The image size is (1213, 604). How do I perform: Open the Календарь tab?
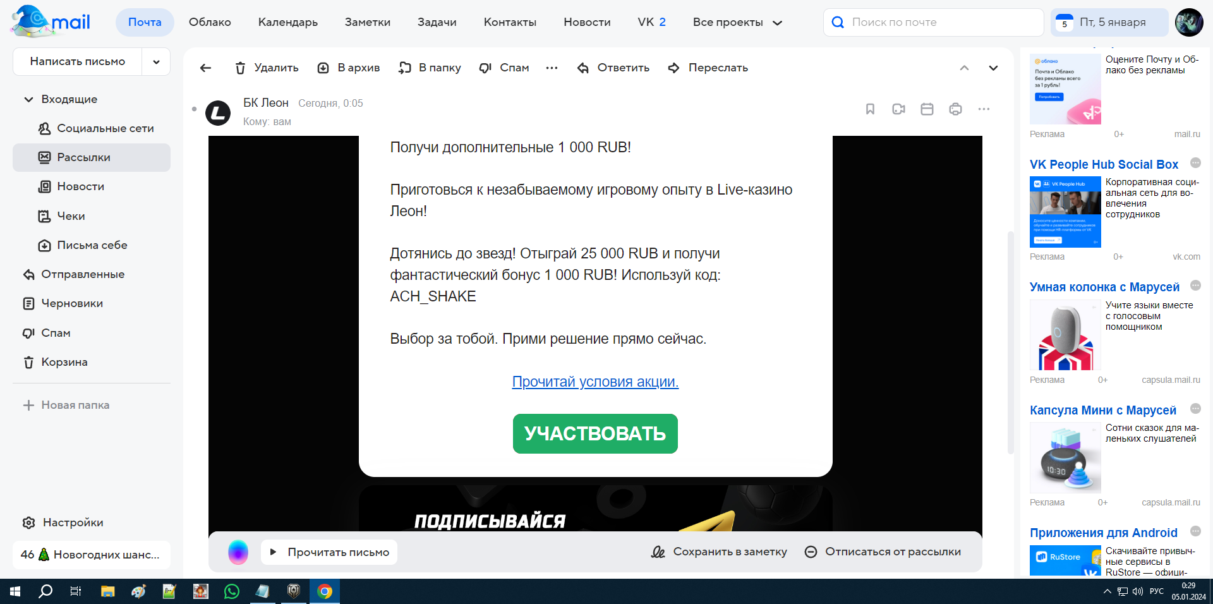287,22
